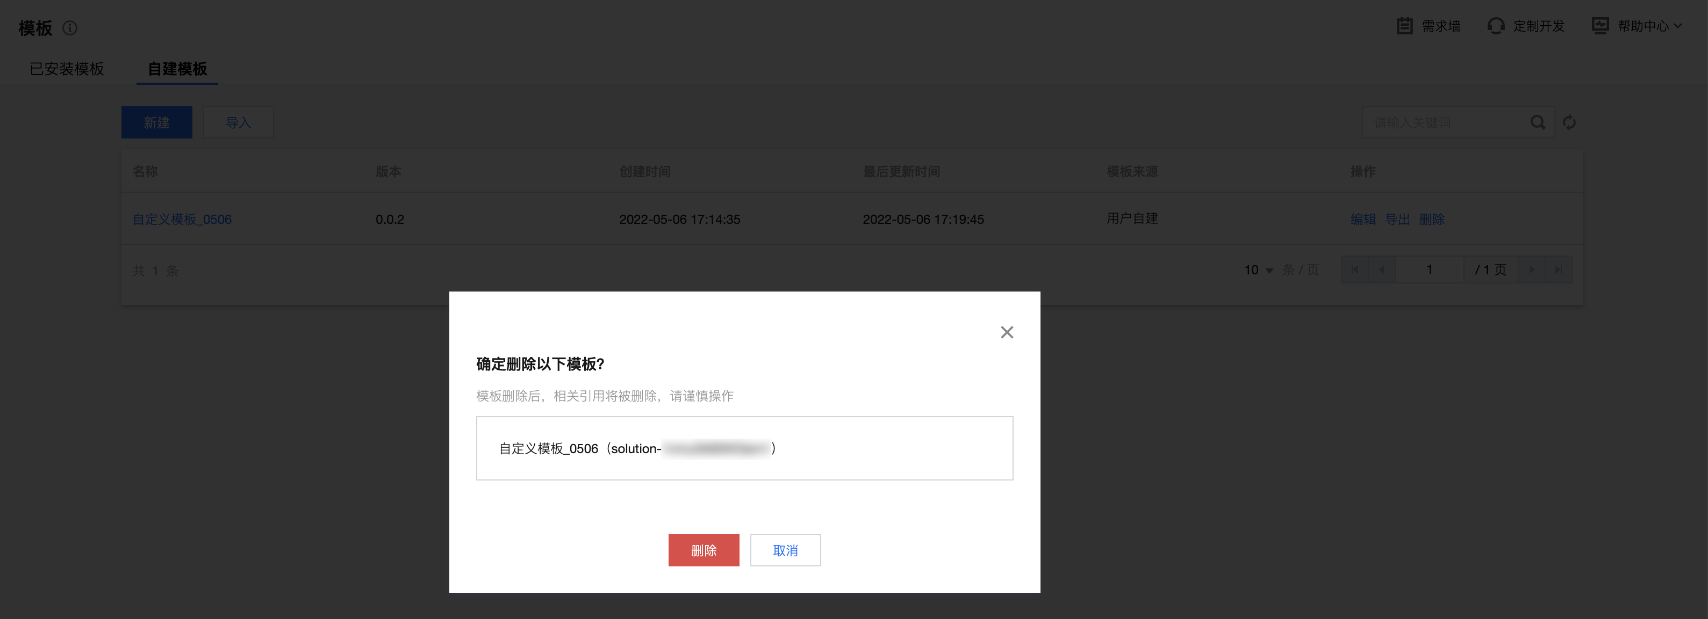
Task: Click the refresh list icon
Action: click(1569, 122)
